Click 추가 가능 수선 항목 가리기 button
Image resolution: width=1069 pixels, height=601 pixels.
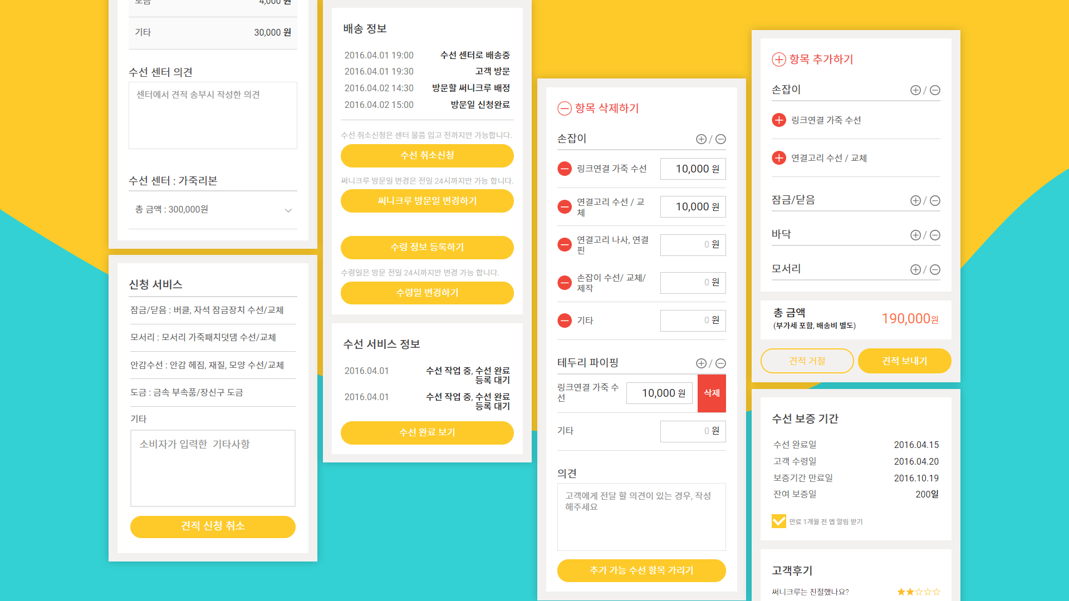pyautogui.click(x=641, y=570)
